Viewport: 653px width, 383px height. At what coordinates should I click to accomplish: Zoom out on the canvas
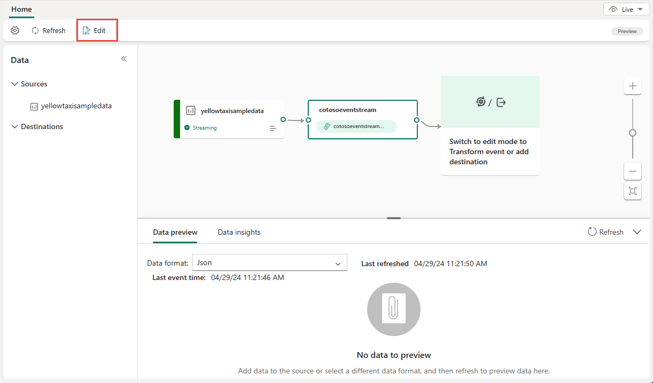tap(633, 171)
